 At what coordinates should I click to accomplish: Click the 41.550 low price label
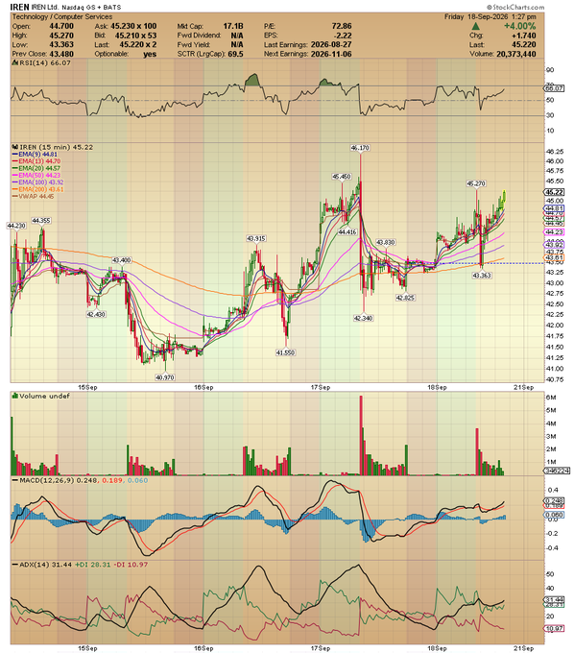tap(285, 352)
